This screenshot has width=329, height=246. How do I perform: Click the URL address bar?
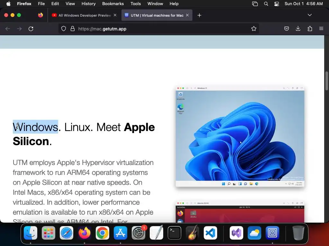[x=158, y=29]
